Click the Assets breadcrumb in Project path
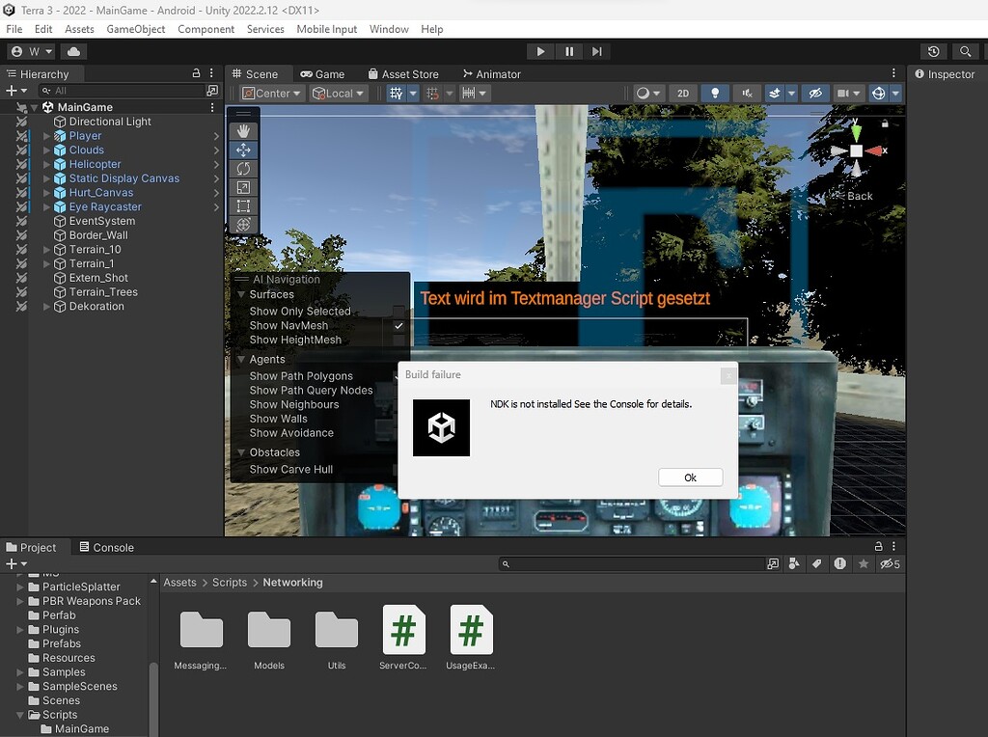 (179, 583)
